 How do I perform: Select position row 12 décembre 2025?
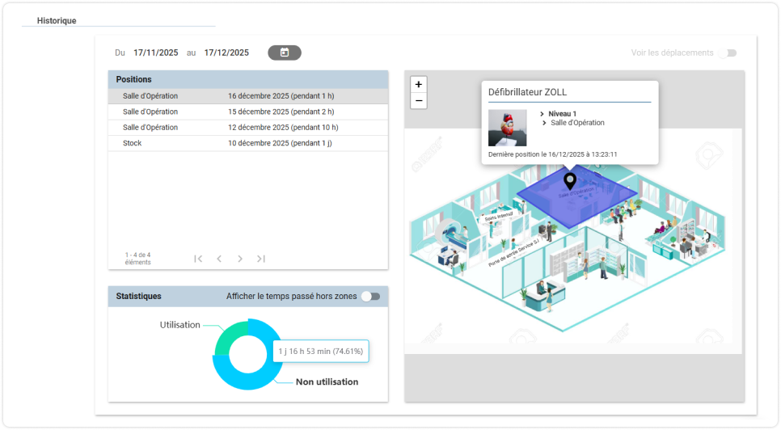[248, 128]
